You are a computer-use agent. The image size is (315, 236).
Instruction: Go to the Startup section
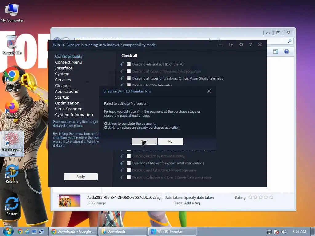[62, 97]
